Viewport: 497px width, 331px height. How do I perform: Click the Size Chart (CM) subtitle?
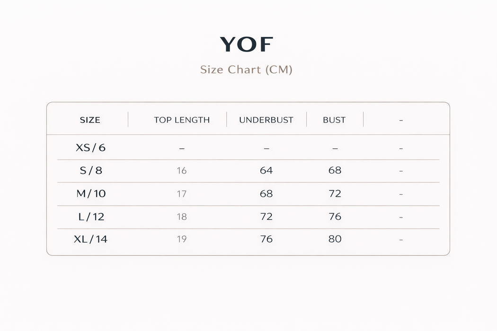[x=246, y=70]
